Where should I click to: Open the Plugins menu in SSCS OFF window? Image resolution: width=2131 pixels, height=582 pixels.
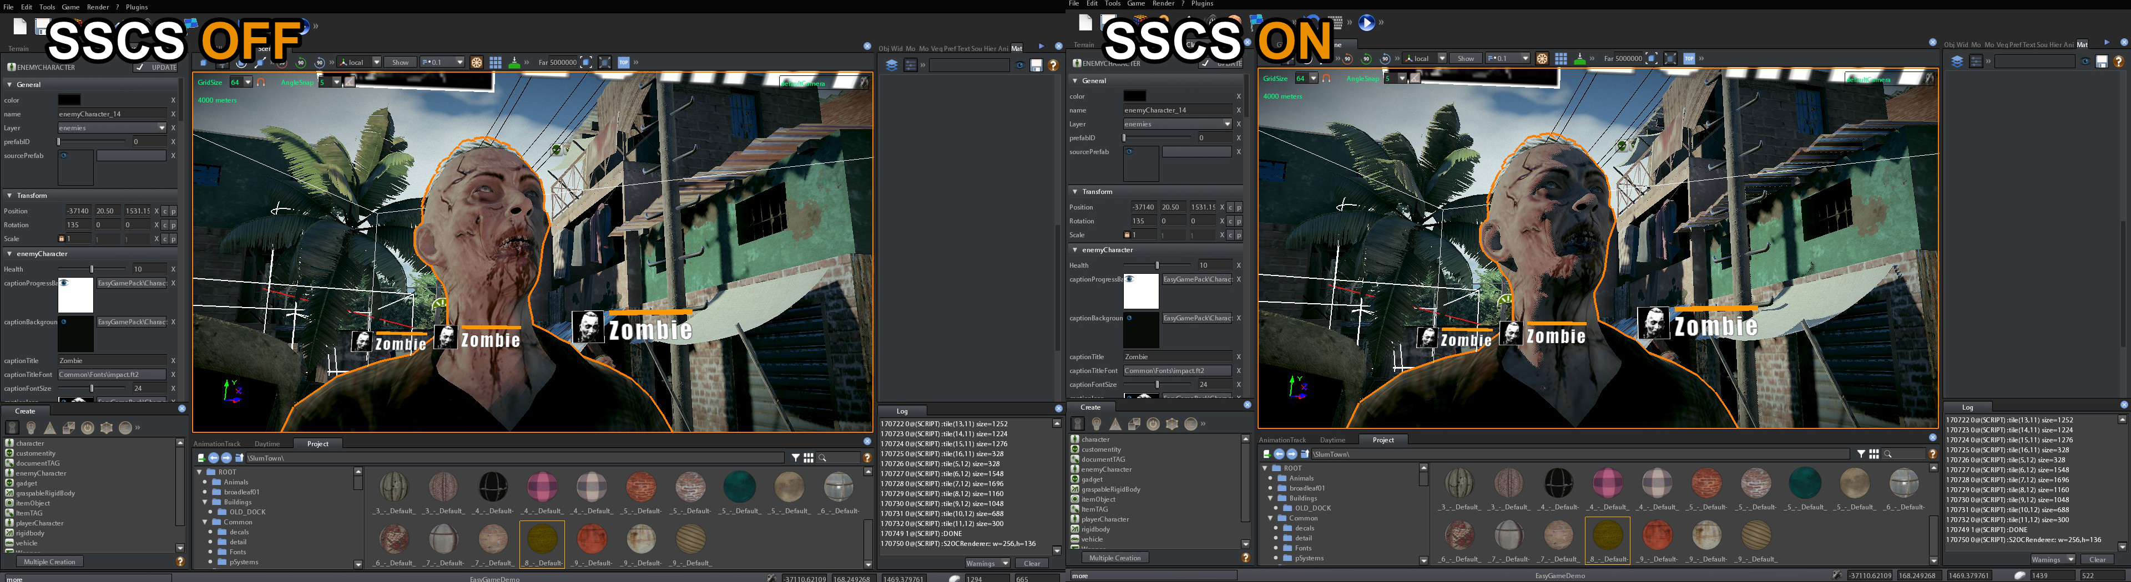coord(137,7)
